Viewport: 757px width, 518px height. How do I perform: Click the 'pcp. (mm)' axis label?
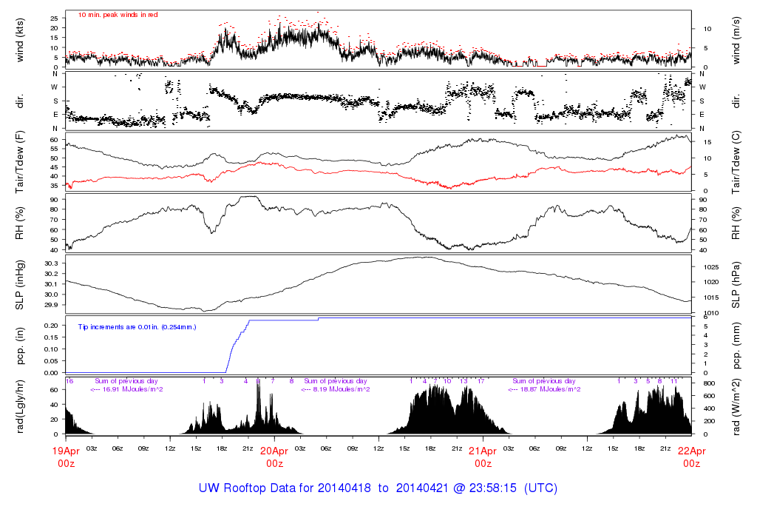click(736, 346)
